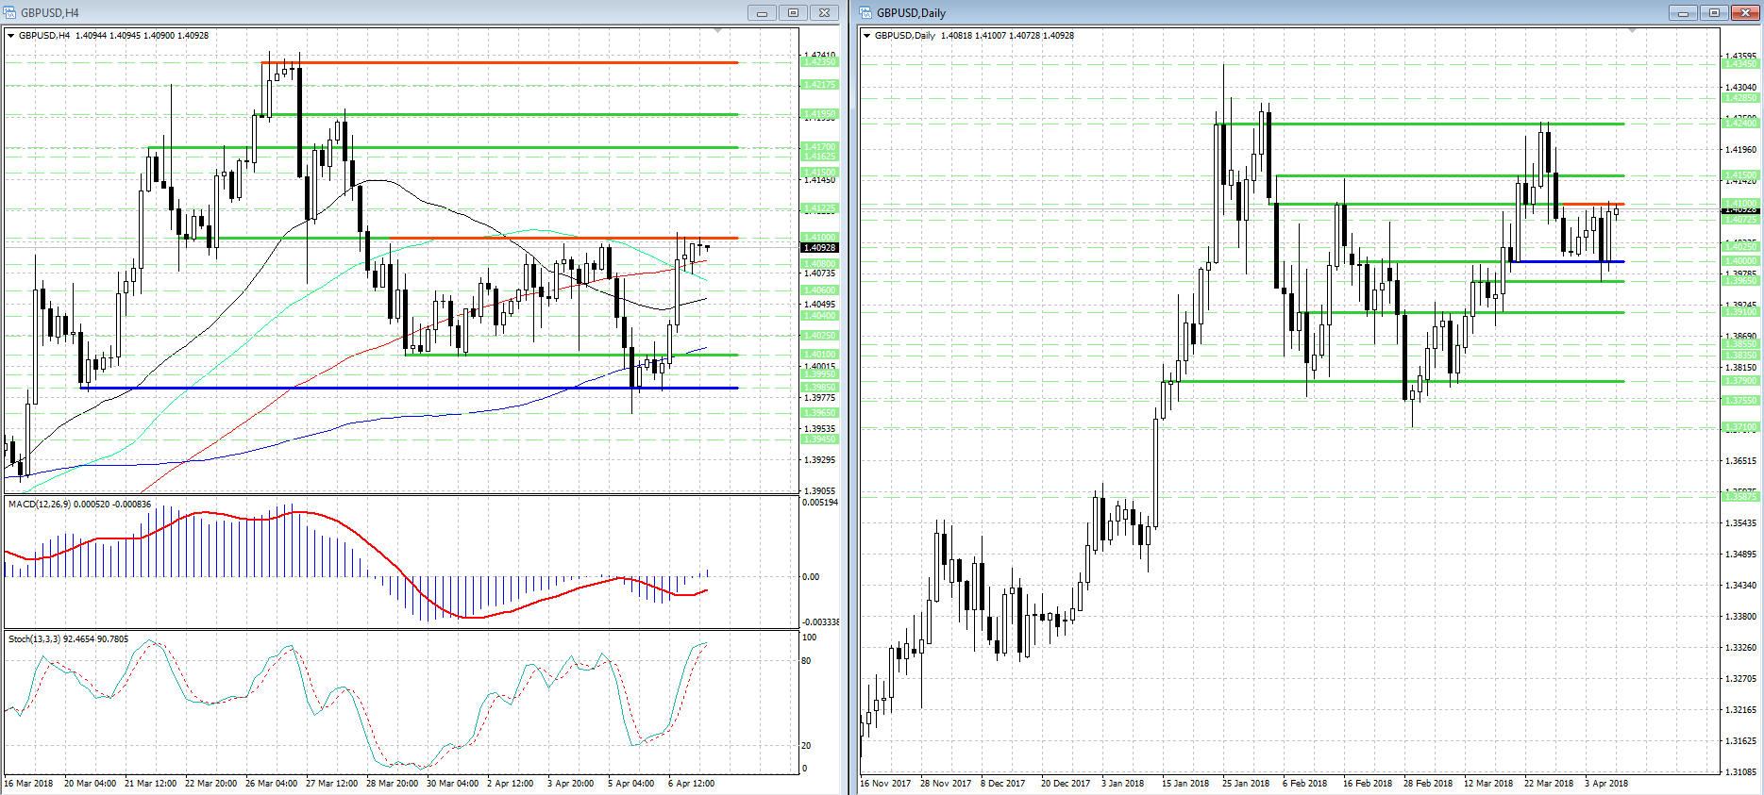Click the 1.40800 price level label on H4
1764x795 pixels.
pyautogui.click(x=819, y=264)
